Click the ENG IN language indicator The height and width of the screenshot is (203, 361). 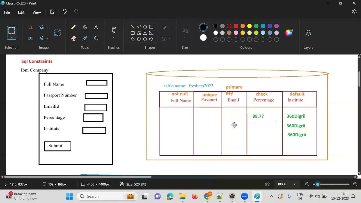(300, 196)
